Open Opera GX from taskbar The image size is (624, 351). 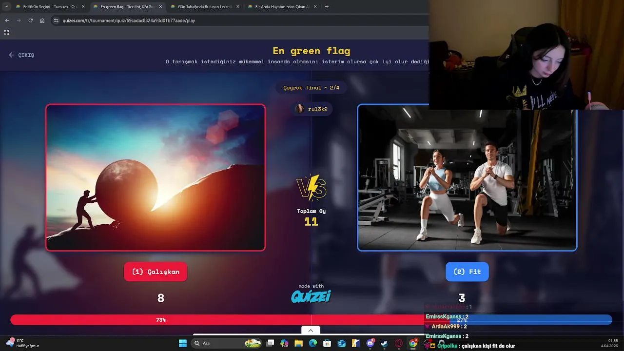pyautogui.click(x=399, y=343)
